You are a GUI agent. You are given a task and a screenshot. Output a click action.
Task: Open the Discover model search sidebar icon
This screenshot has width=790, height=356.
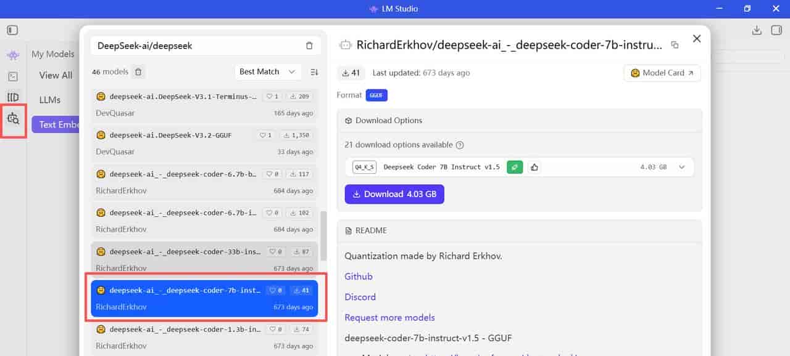[x=13, y=118]
